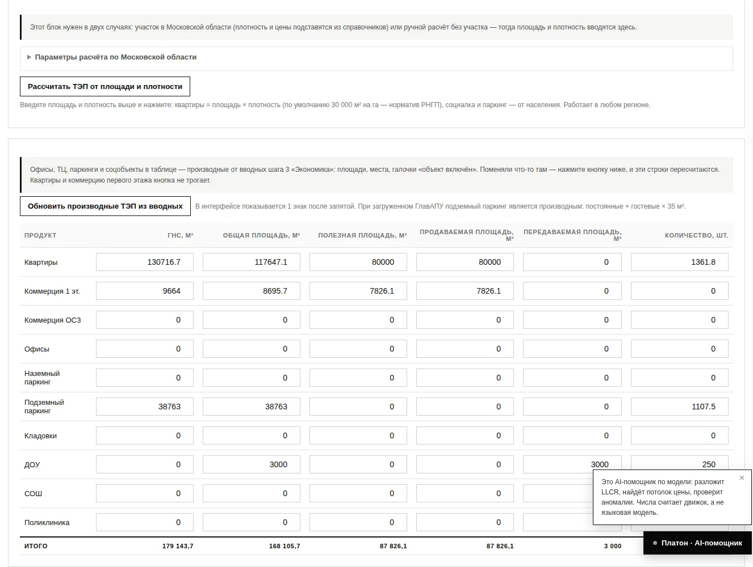
Task: Select Офисы количество field
Action: pos(680,349)
